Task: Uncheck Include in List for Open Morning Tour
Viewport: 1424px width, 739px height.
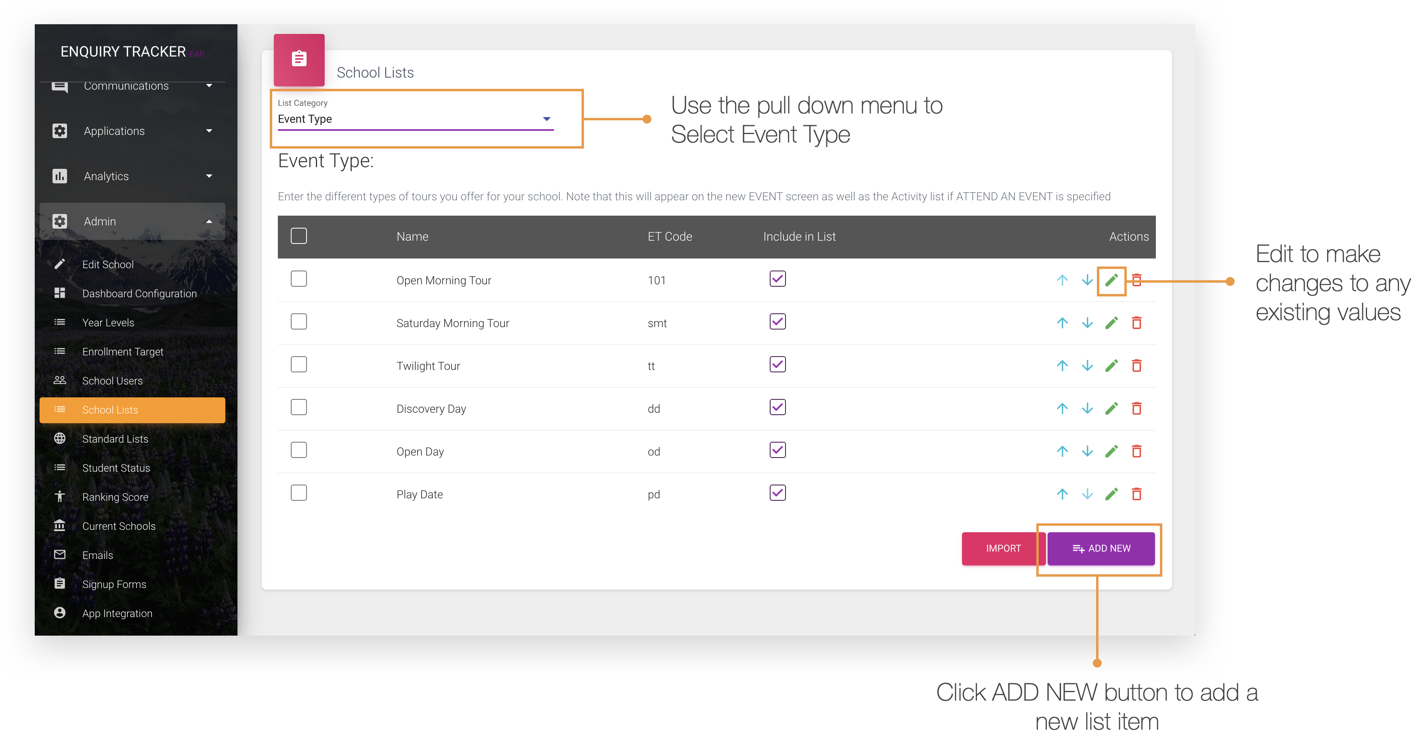Action: click(x=777, y=279)
